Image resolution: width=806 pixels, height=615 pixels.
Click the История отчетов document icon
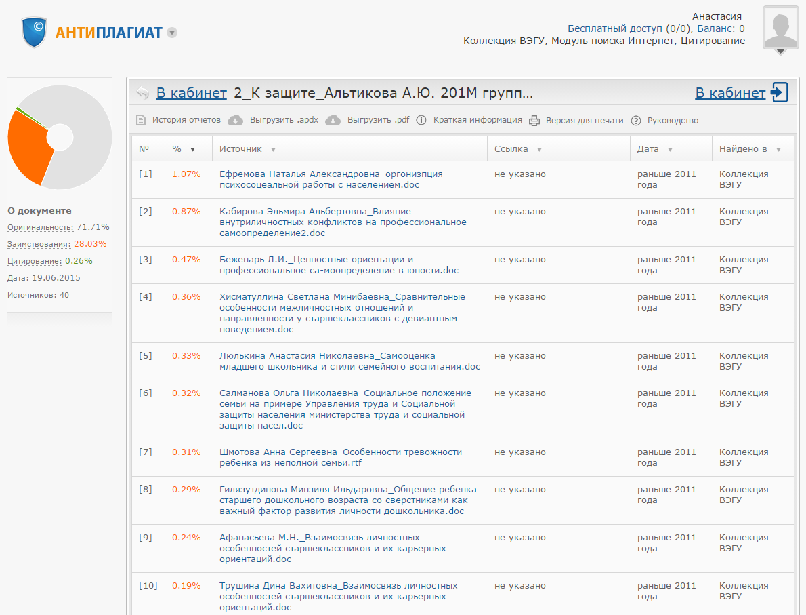141,121
